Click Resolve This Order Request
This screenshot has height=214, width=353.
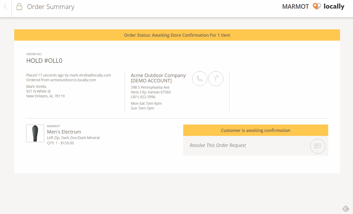pos(218,145)
